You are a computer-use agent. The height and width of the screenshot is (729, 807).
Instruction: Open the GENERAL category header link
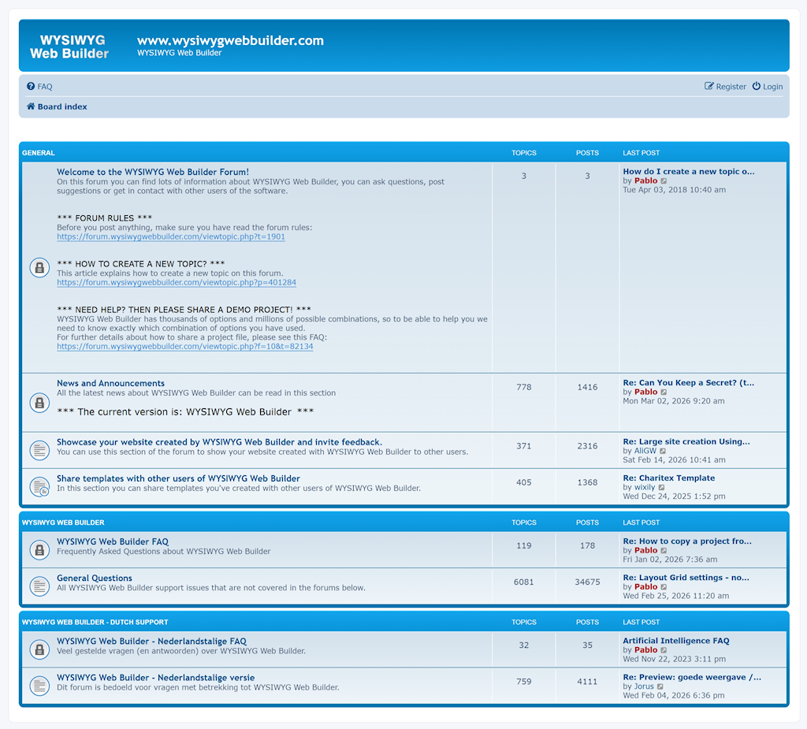[39, 153]
